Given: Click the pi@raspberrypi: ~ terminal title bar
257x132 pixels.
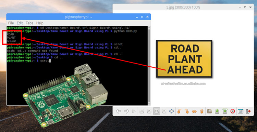Looking at the screenshot, I should point(78,17).
